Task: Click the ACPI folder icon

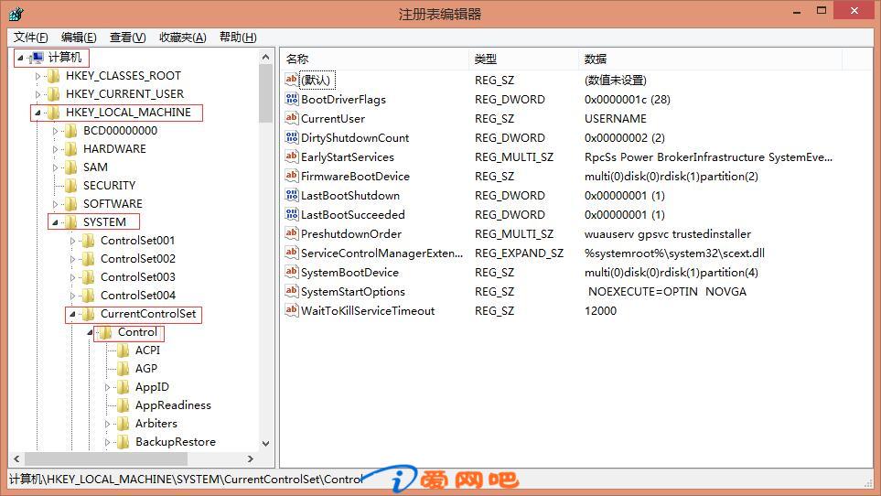Action: click(x=124, y=350)
